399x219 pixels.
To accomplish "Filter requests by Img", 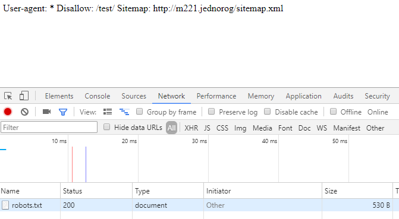I will (240, 128).
